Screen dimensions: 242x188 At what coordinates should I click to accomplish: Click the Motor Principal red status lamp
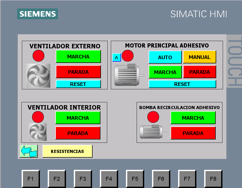(x=128, y=56)
